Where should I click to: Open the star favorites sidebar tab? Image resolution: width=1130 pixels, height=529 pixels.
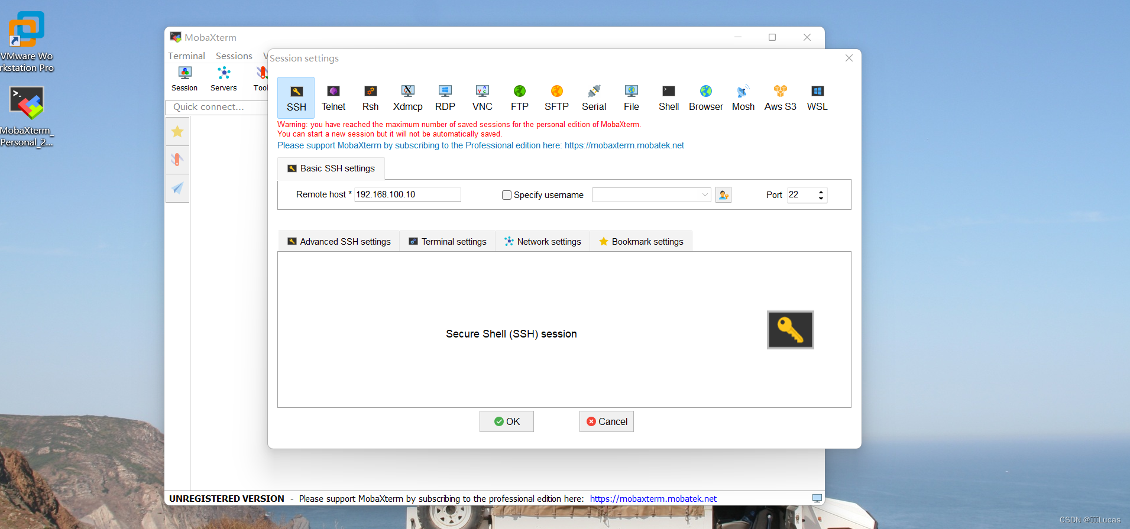point(177,131)
